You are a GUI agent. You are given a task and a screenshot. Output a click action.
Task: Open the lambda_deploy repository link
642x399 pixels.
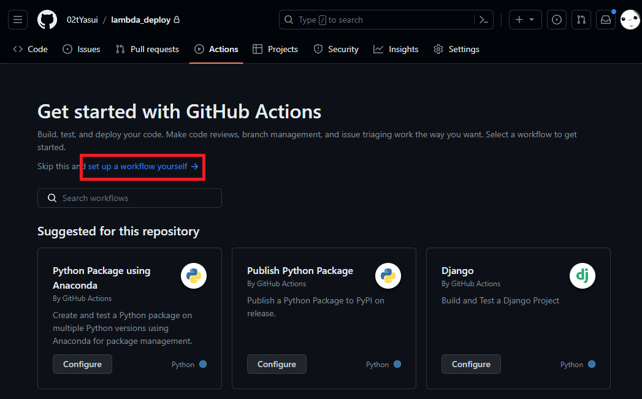[x=140, y=20]
